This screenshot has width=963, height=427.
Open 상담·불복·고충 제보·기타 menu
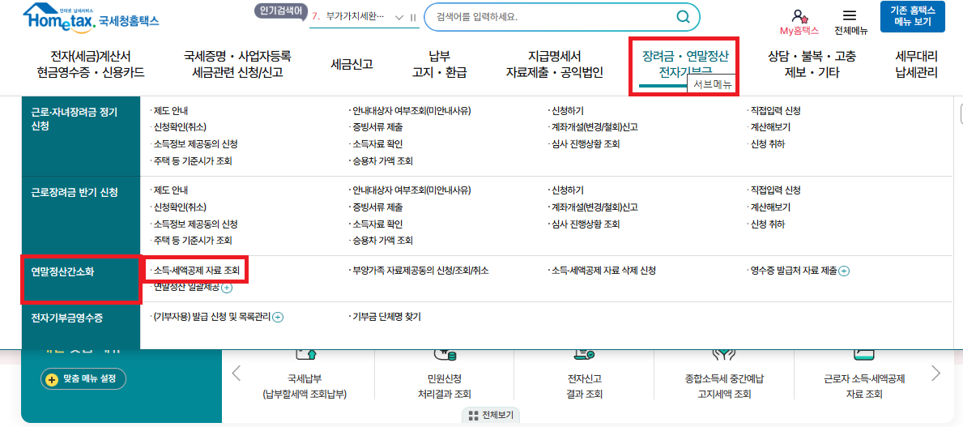(x=812, y=65)
